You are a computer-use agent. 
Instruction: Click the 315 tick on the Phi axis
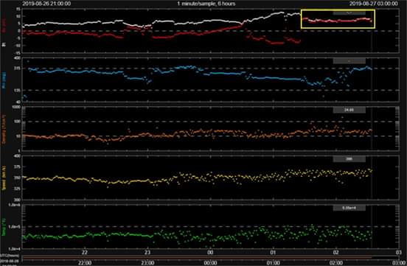click(18, 69)
